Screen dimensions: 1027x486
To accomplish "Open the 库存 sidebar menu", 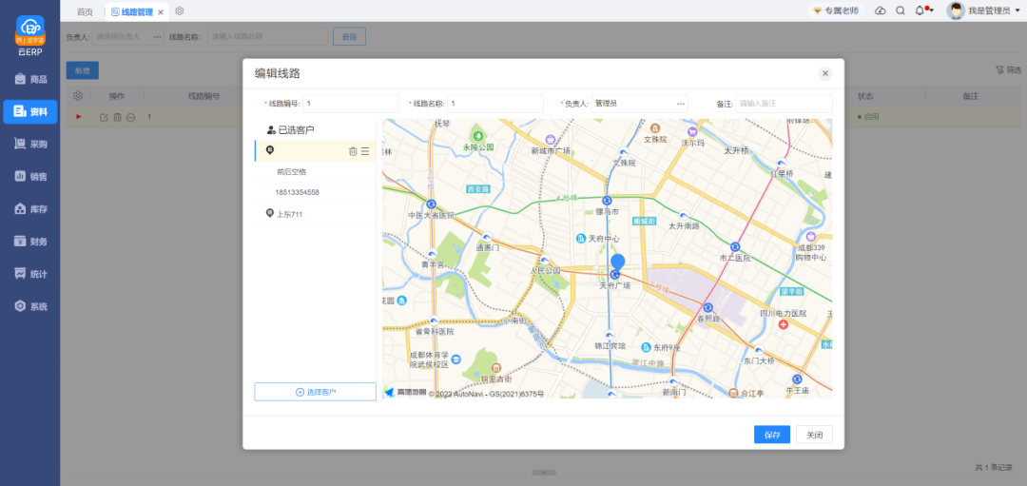I will 30,209.
